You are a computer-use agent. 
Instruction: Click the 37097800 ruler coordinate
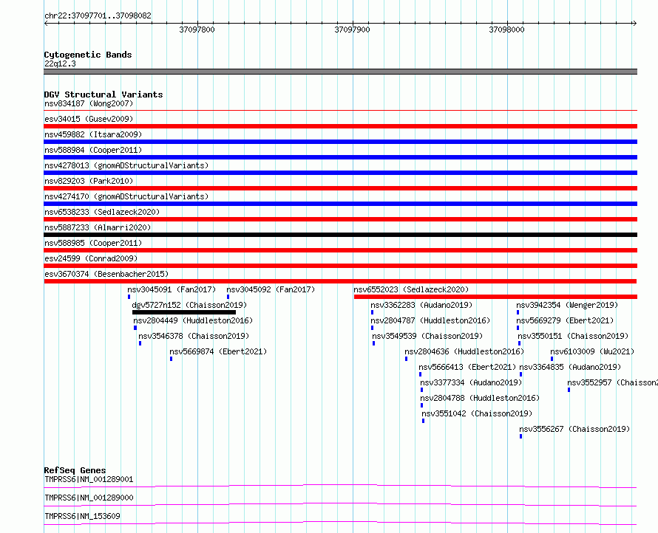(197, 30)
